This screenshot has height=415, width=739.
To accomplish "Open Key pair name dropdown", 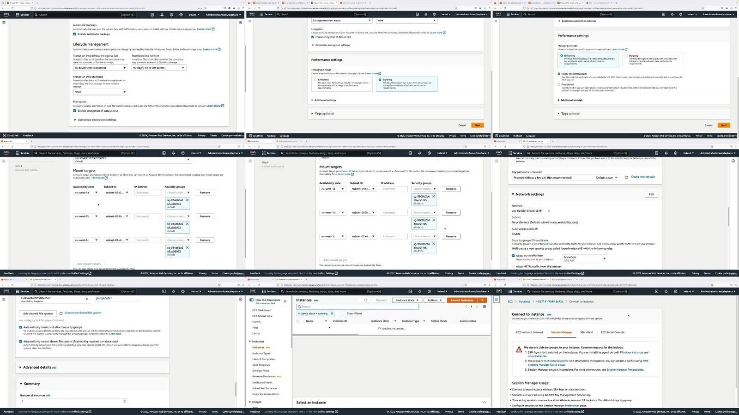I will [565, 178].
